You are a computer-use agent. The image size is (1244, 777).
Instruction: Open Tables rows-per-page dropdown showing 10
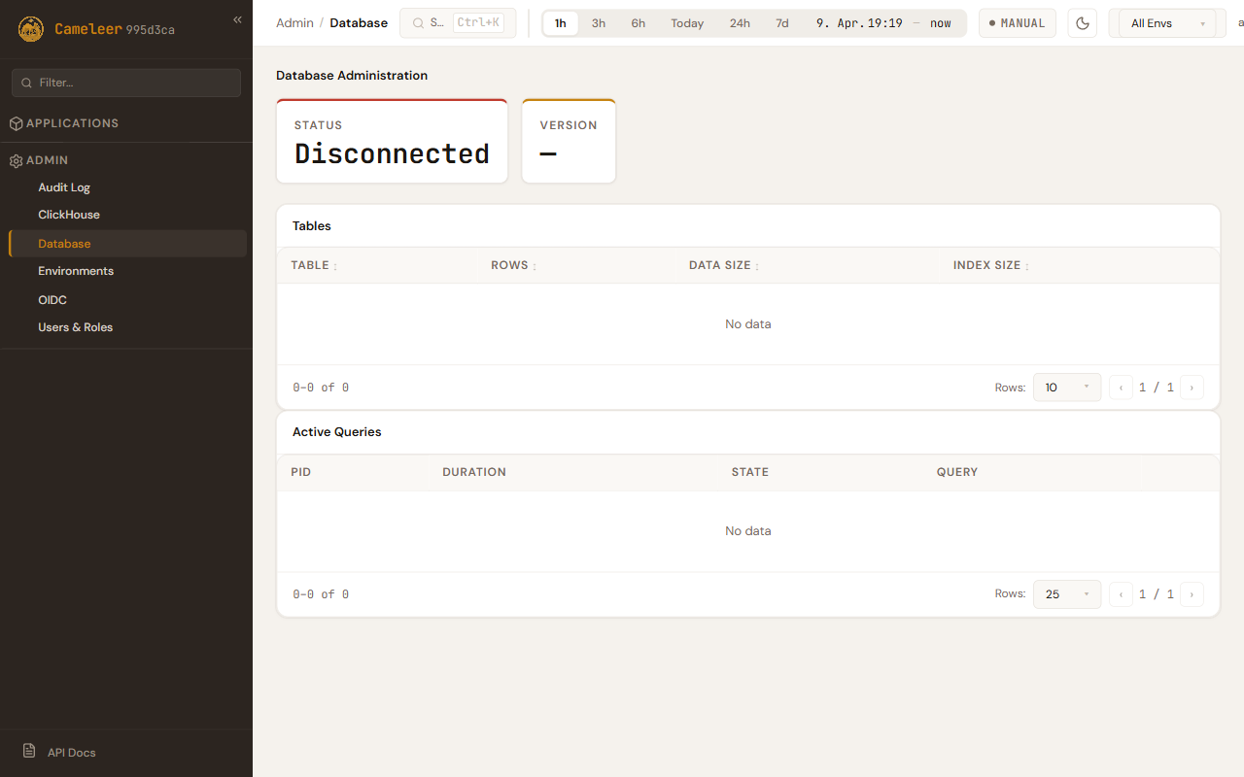point(1066,388)
